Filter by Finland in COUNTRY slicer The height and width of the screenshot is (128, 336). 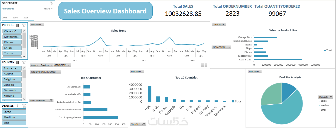[x=12, y=96]
